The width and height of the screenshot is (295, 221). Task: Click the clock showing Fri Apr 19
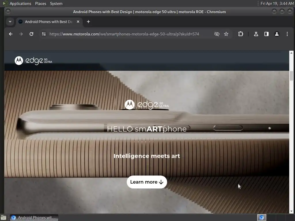(x=277, y=3)
